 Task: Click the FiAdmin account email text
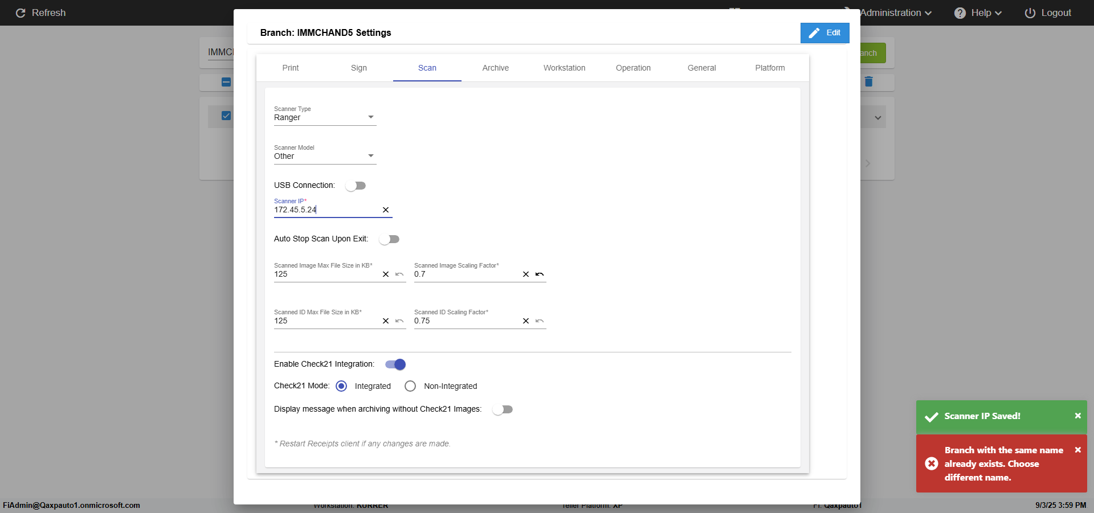(x=71, y=505)
